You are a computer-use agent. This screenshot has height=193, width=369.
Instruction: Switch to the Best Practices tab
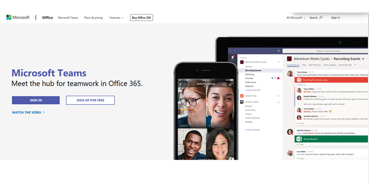coord(315,65)
